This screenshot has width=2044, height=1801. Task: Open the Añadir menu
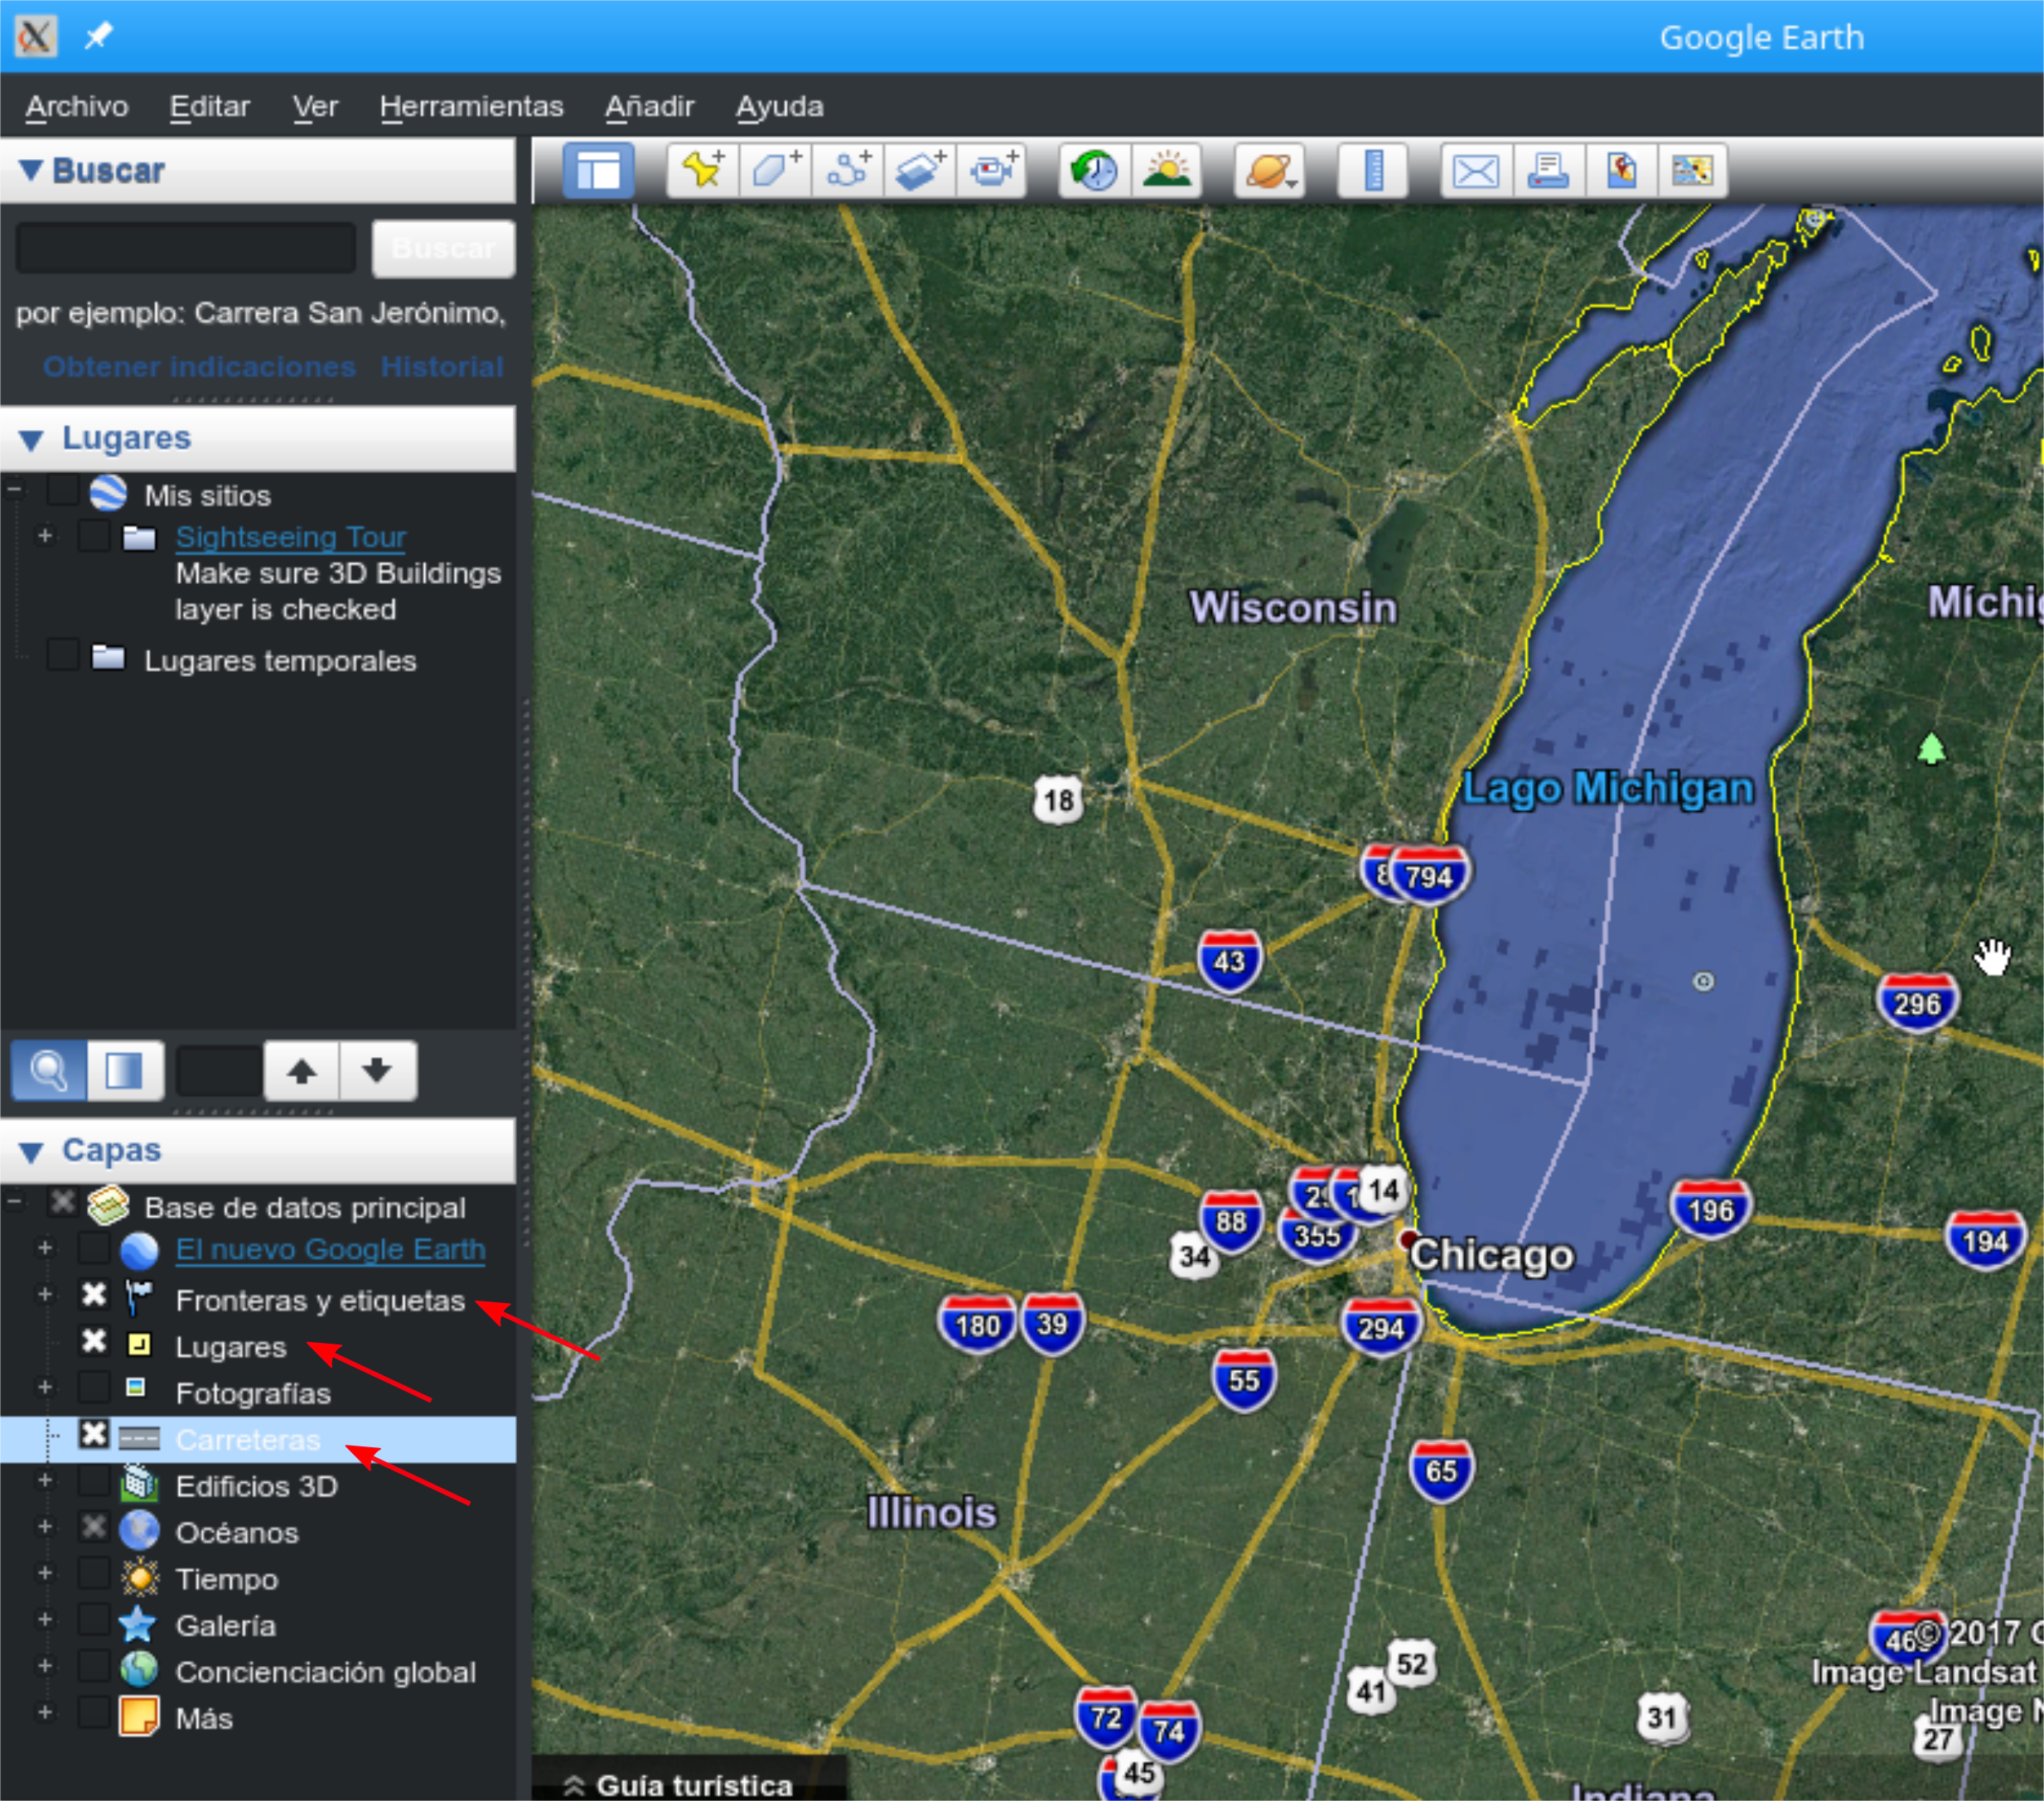click(x=649, y=106)
